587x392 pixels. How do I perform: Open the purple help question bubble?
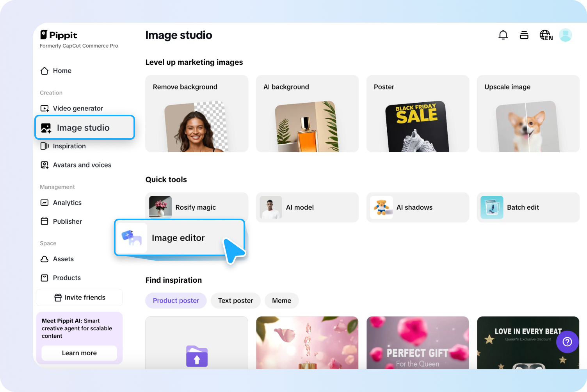pos(567,342)
